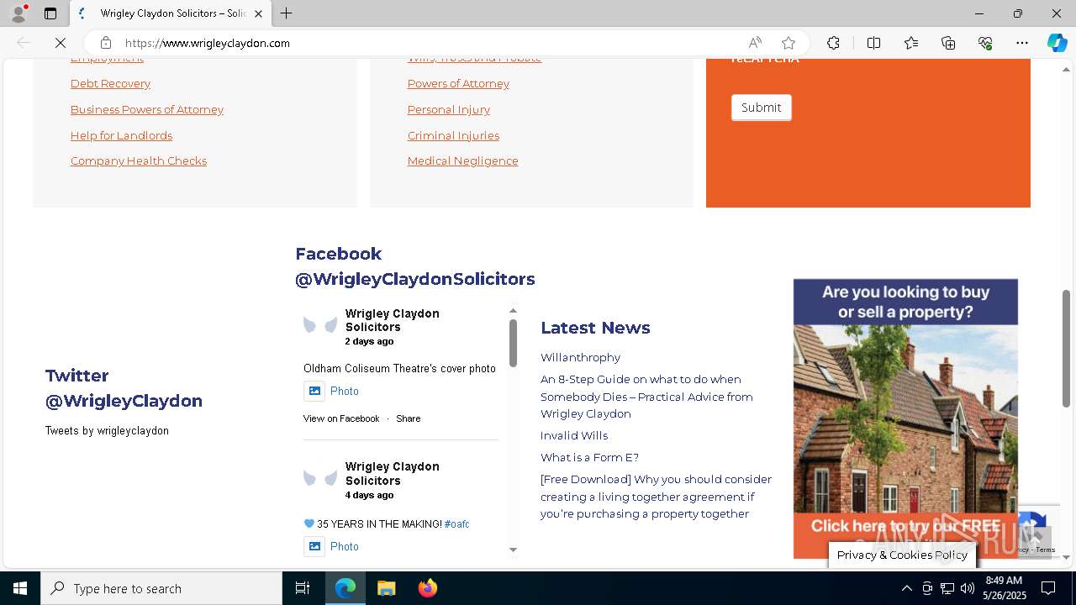The image size is (1076, 605).
Task: Open Wrigley Claydon Facebook page name, top post
Action: pyautogui.click(x=392, y=320)
